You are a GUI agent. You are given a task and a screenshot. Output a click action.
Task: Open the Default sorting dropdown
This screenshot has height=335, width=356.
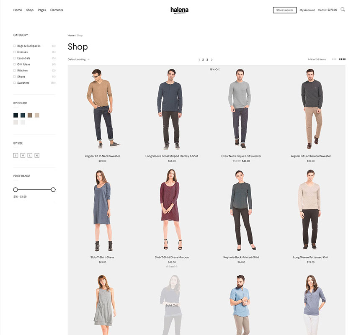coord(78,59)
